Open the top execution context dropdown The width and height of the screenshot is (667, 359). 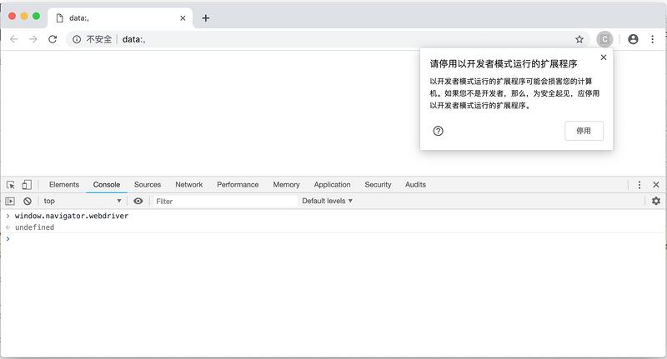pos(82,201)
